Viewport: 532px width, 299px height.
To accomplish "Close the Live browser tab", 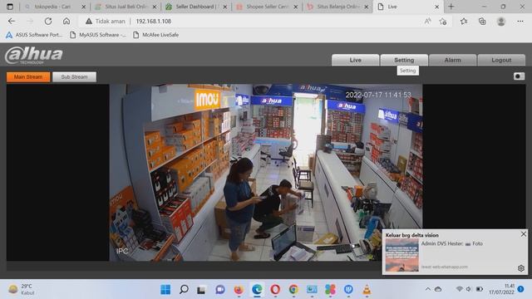I will pyautogui.click(x=436, y=7).
